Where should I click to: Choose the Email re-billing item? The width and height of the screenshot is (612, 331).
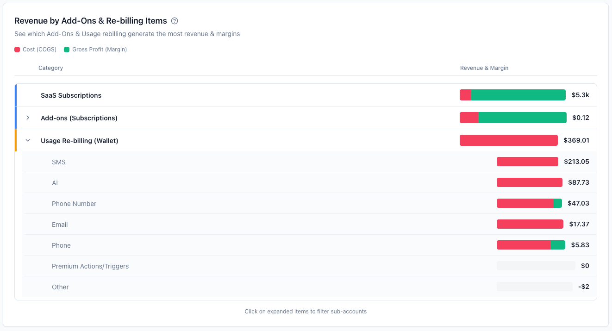tap(309, 224)
